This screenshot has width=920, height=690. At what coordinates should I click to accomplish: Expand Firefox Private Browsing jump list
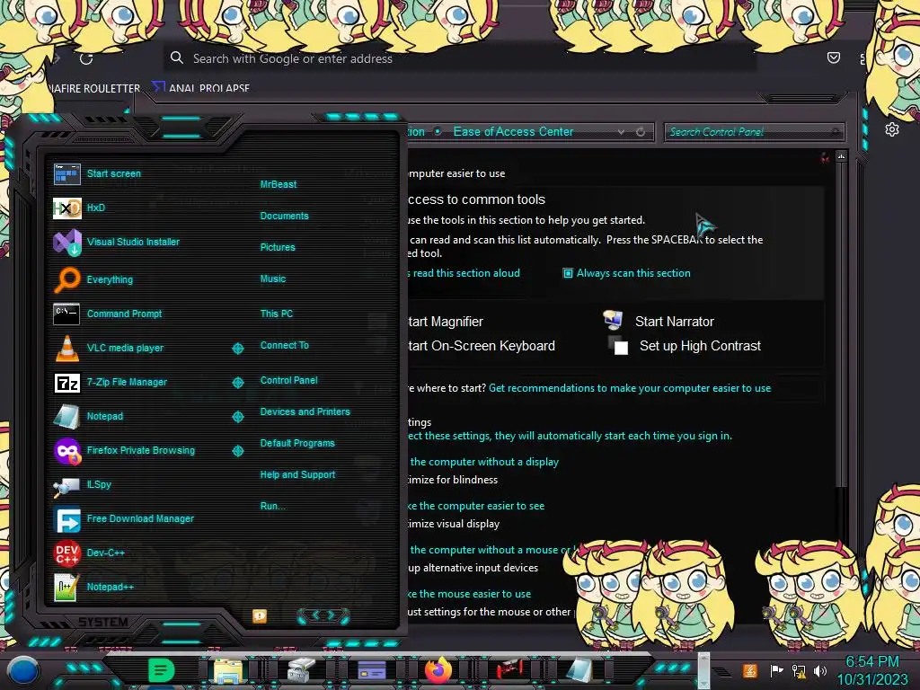coord(237,451)
